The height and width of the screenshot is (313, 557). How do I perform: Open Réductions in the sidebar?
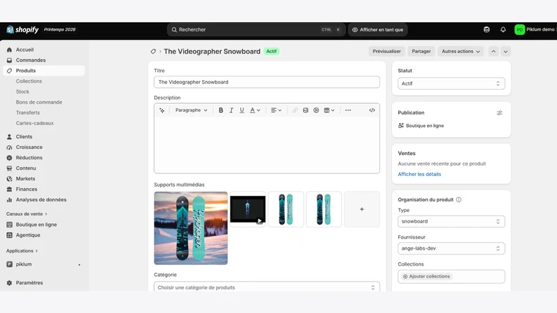point(29,158)
